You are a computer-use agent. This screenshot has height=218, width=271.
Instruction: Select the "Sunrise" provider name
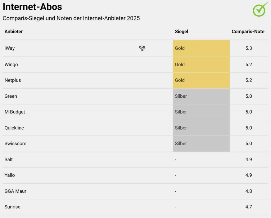[12, 207]
